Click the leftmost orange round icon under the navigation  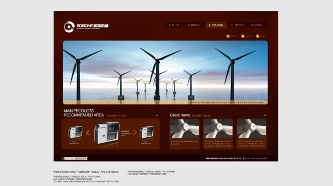tap(228, 36)
